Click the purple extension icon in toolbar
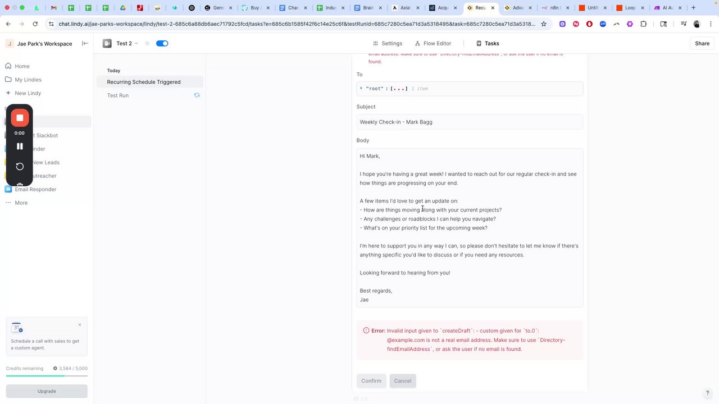 point(630,24)
